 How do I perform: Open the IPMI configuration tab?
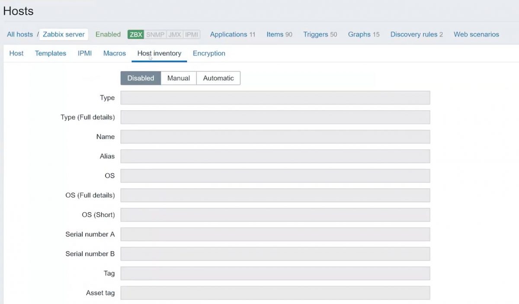tap(84, 53)
